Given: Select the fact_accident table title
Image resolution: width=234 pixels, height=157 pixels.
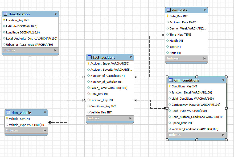Looking at the screenshot, I should pos(104,57).
